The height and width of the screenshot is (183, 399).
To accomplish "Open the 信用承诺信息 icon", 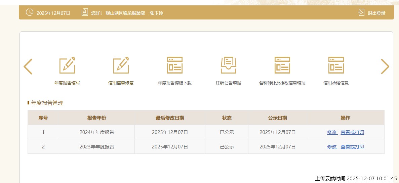I will tap(336, 65).
